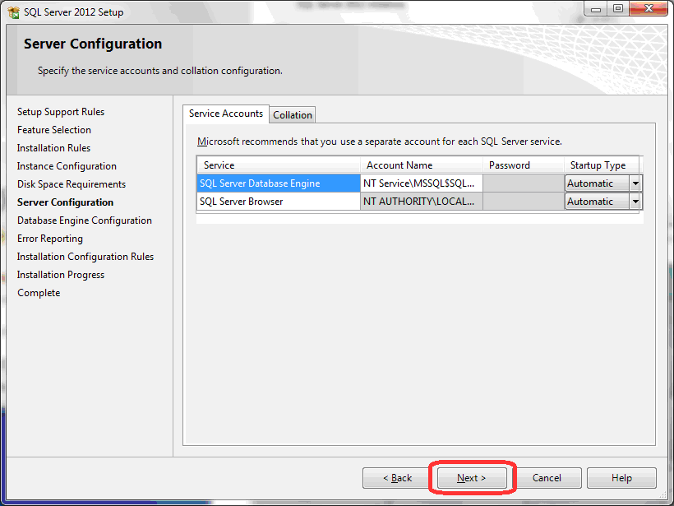The height and width of the screenshot is (506, 674).
Task: Click Disk Space Requirements step
Action: click(x=72, y=184)
